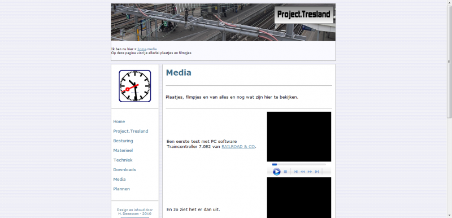
Task: Click the home breadcrumb link
Action: coord(142,49)
